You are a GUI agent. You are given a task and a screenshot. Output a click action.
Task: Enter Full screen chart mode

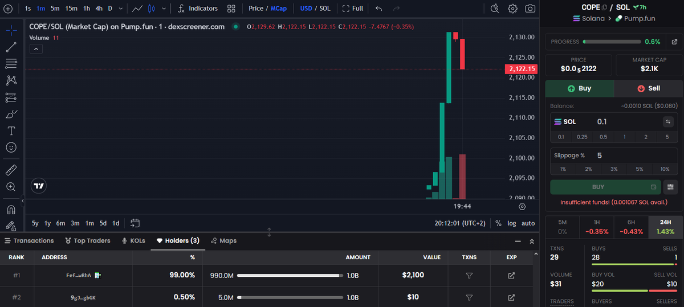coord(353,9)
